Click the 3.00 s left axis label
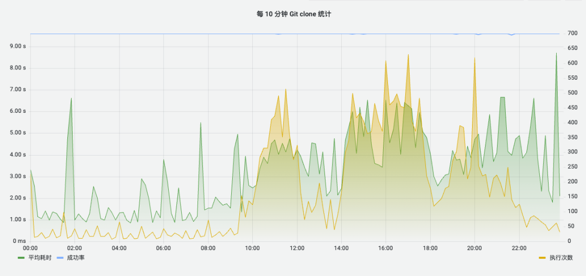 click(x=18, y=176)
